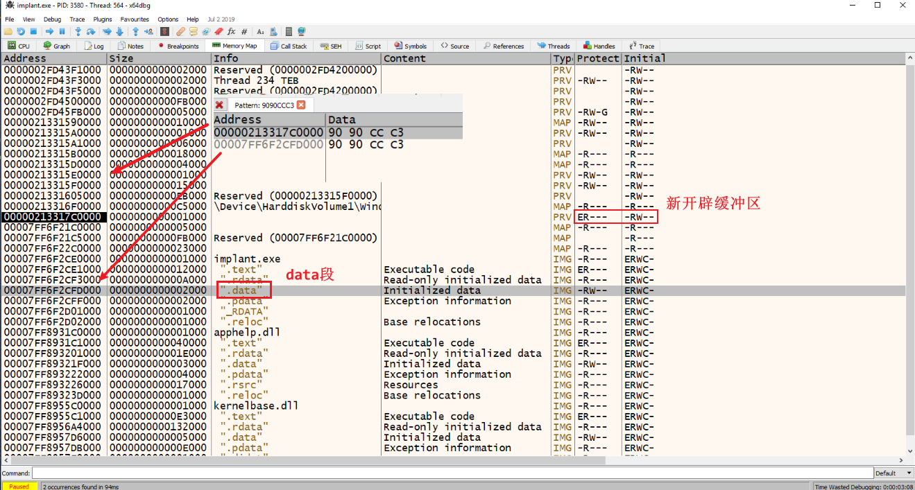The height and width of the screenshot is (490, 915).
Task: Click the Step into arrow icon
Action: coord(78,32)
